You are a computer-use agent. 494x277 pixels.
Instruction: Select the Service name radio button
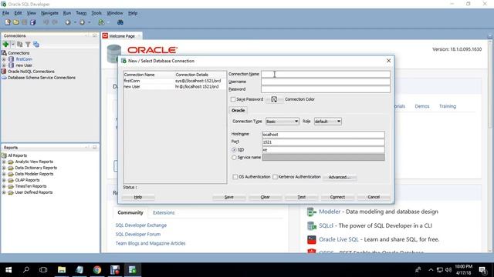234,157
